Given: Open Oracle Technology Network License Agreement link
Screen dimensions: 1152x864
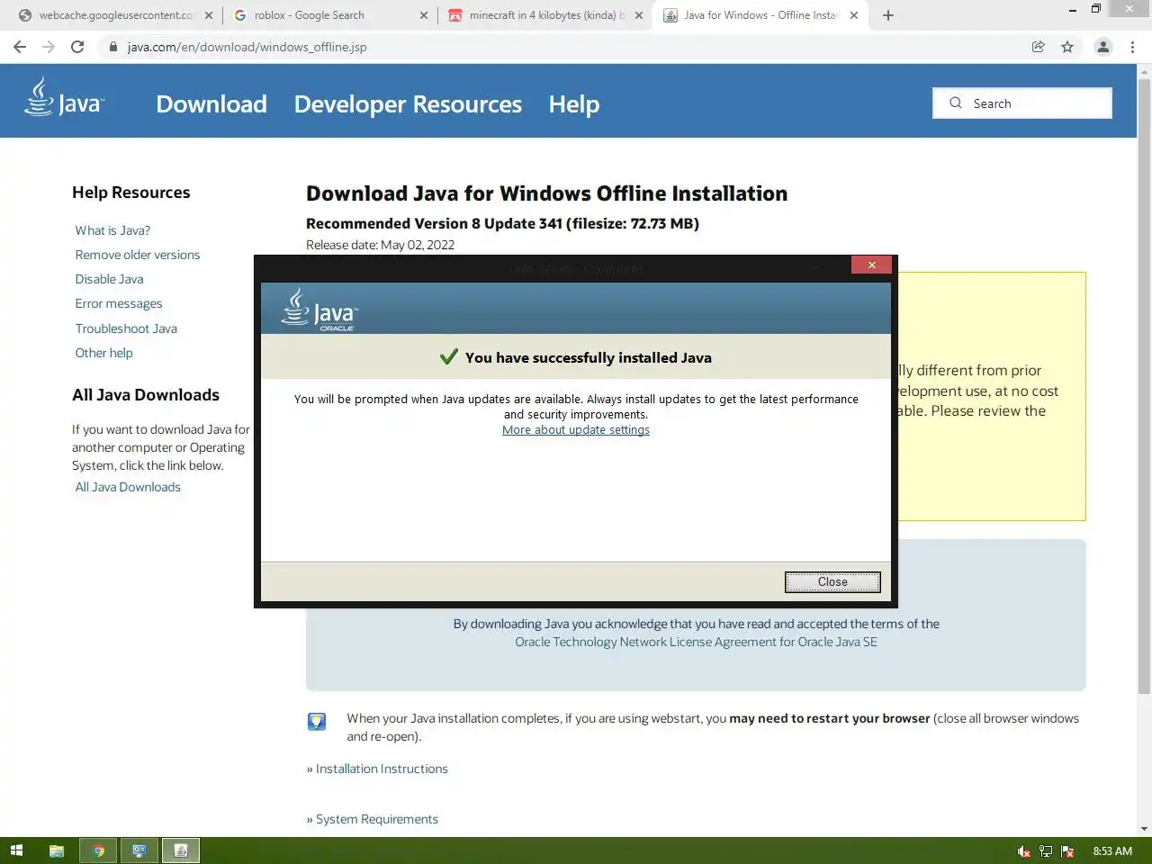Looking at the screenshot, I should click(696, 642).
